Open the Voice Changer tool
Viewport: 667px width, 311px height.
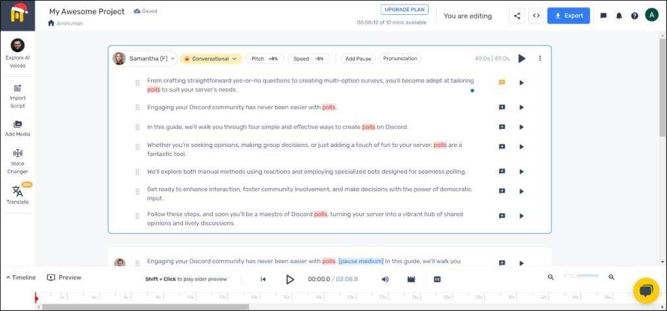(x=18, y=161)
